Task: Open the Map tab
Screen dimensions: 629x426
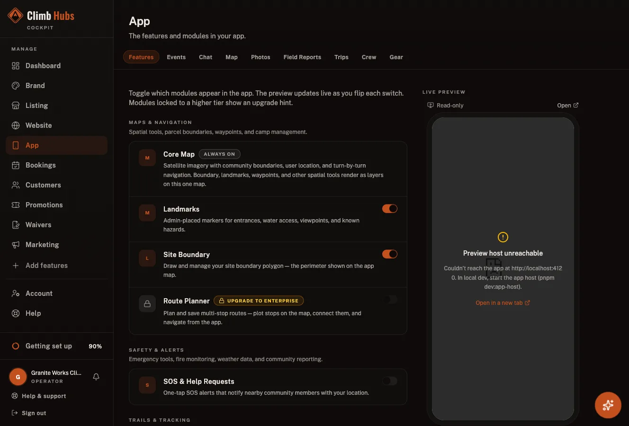Action: pyautogui.click(x=232, y=57)
